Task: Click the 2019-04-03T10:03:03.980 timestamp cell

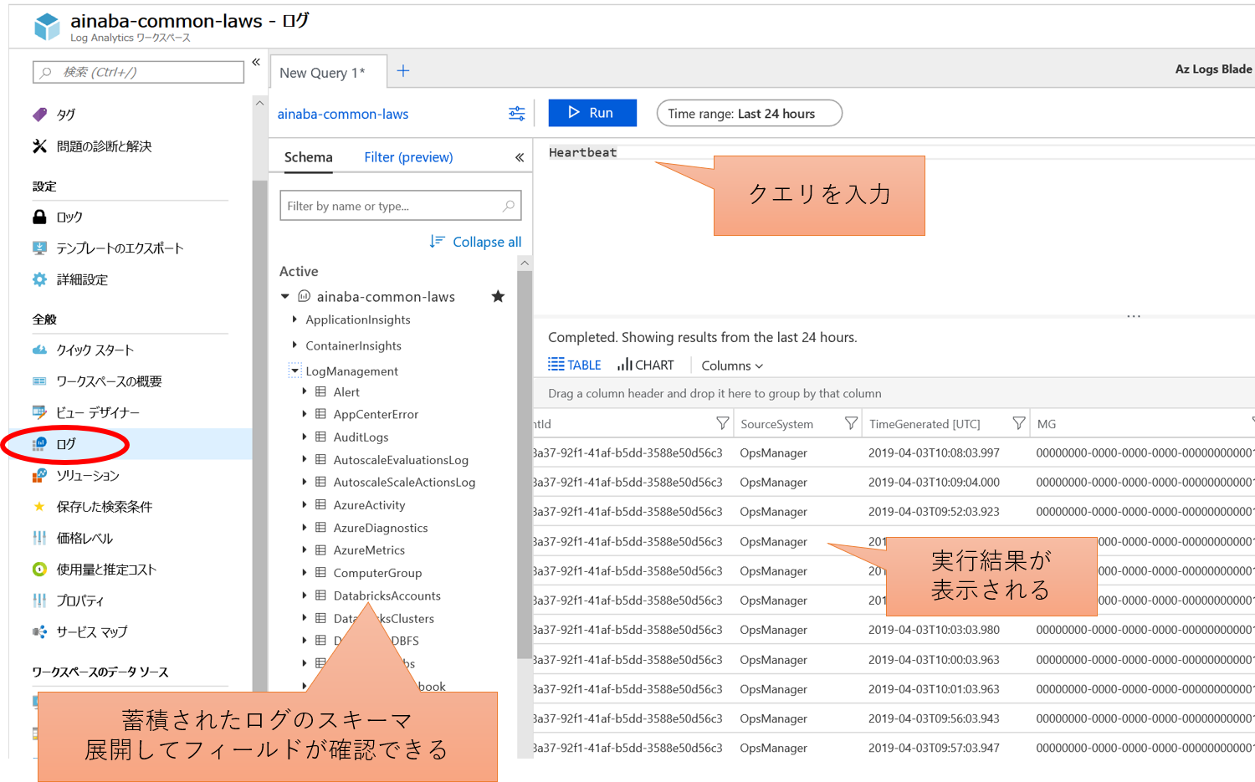Action: click(934, 630)
